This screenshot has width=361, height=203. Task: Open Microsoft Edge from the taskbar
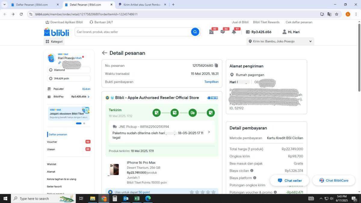(148, 198)
